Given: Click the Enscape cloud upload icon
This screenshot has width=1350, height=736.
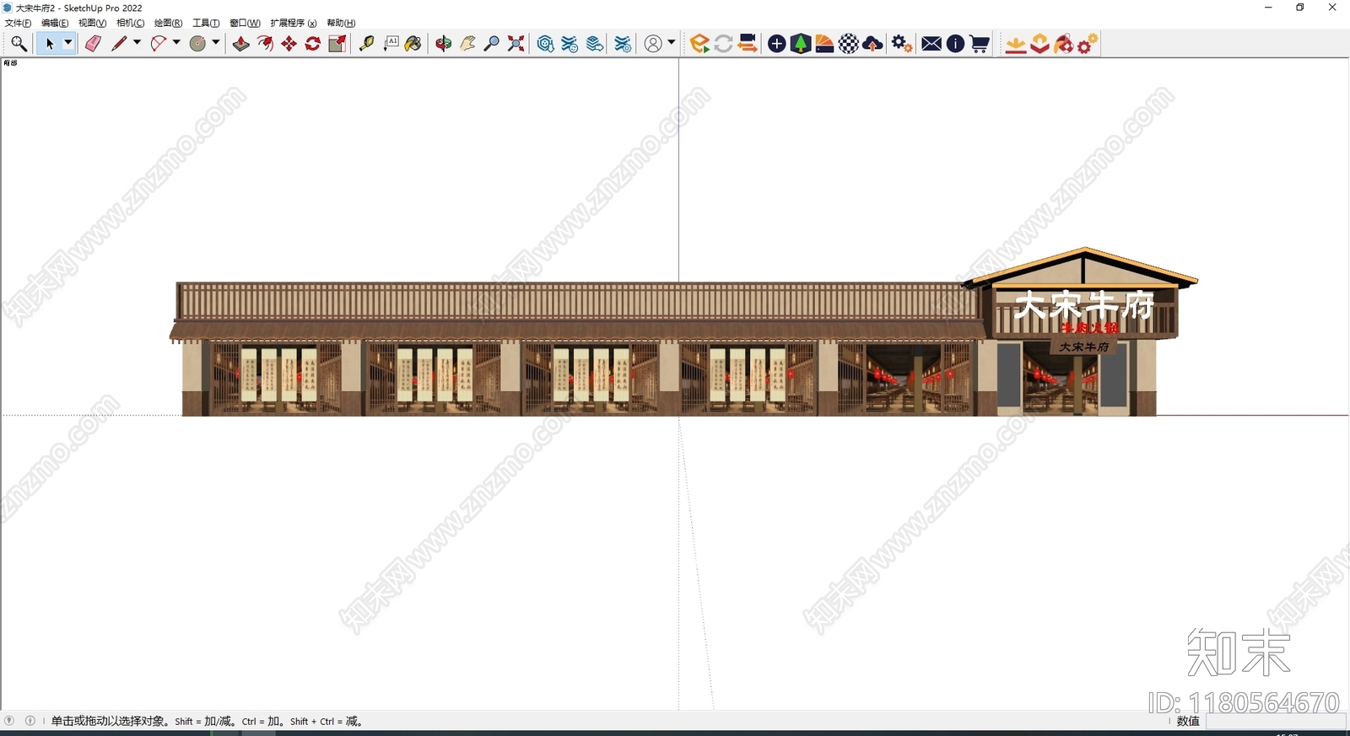Looking at the screenshot, I should pos(873,44).
